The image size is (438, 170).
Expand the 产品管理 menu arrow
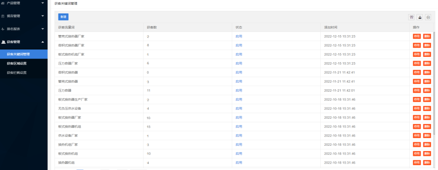(x=43, y=3)
